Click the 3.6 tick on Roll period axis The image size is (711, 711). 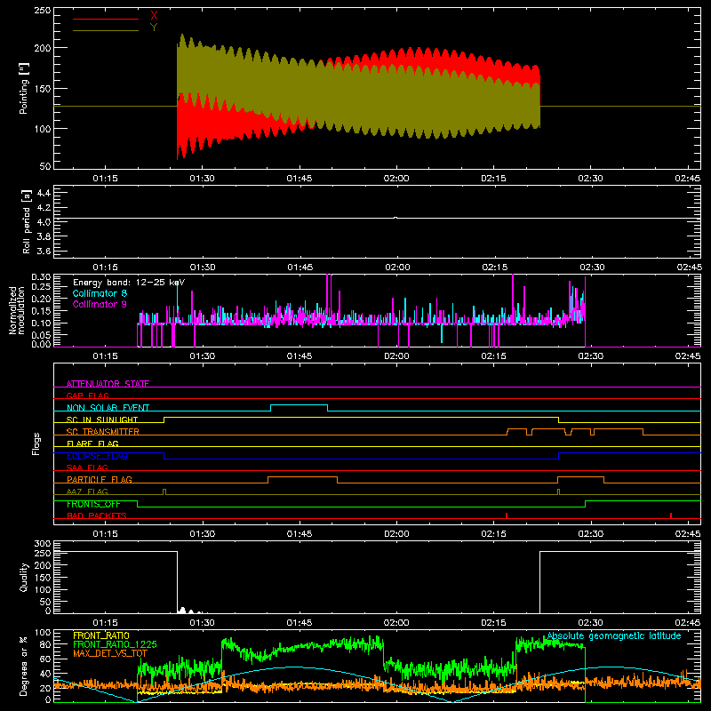coord(44,252)
